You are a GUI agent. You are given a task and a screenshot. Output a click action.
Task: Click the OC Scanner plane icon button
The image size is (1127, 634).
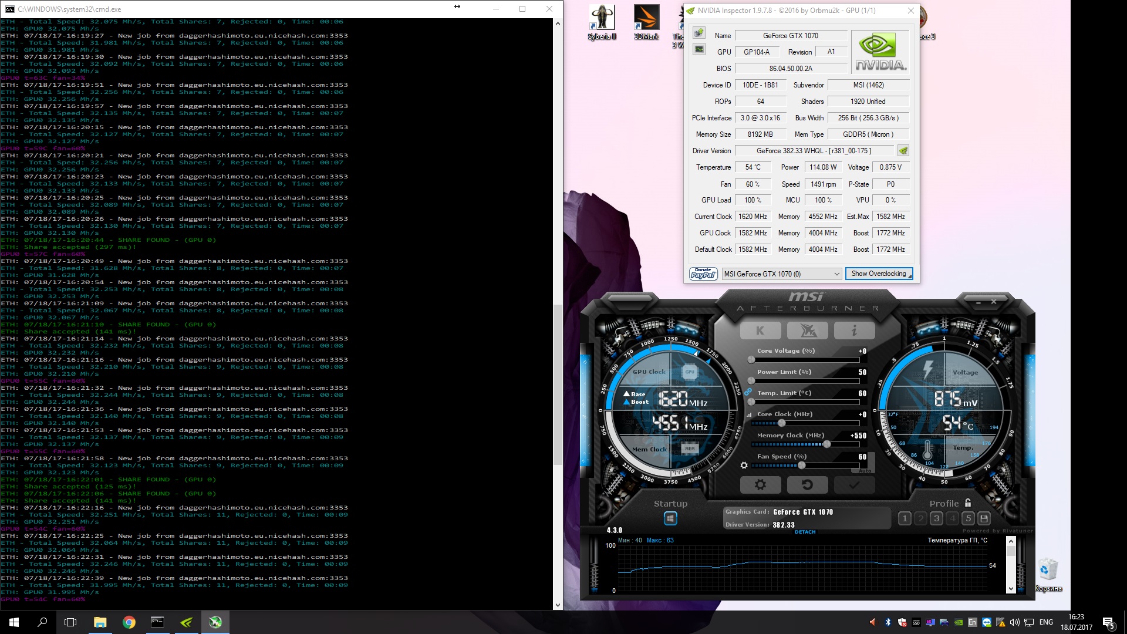(807, 331)
